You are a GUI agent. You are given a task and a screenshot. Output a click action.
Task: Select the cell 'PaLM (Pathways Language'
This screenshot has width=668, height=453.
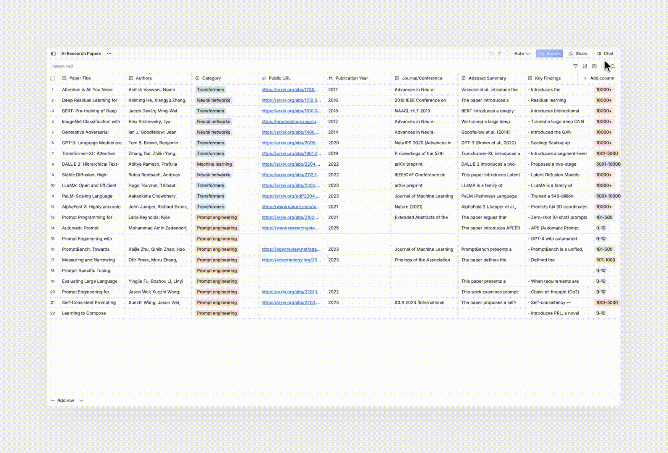tap(491, 196)
